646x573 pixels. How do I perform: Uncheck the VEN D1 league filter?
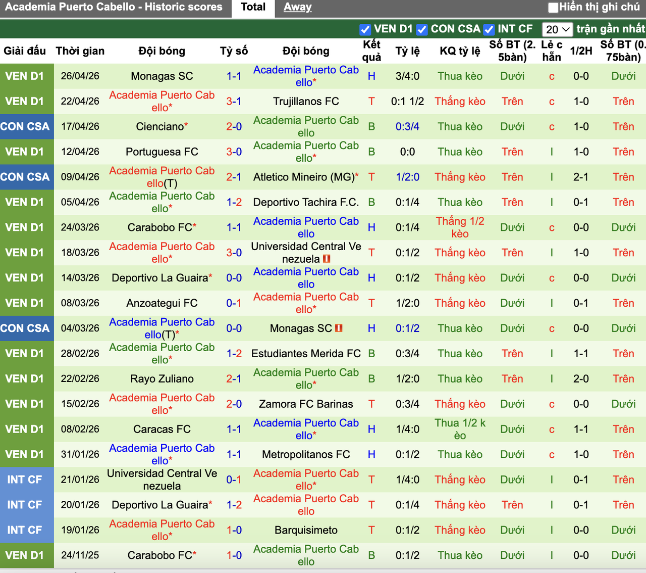[x=365, y=29]
